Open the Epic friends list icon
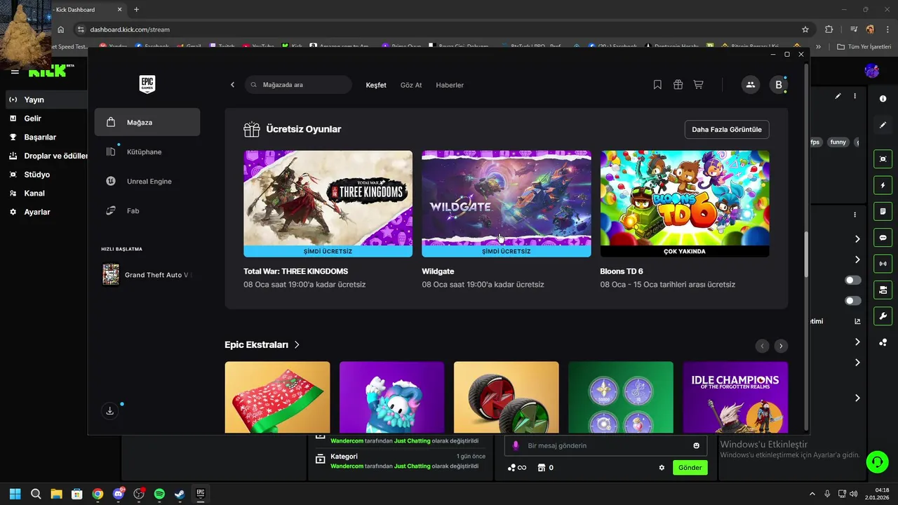The width and height of the screenshot is (898, 505). (x=751, y=85)
